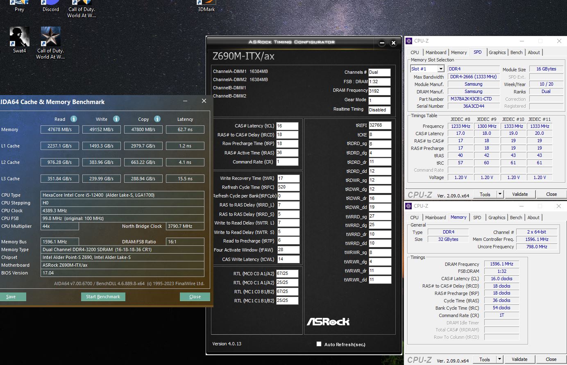Click Tools button in Memory-view CPU-Z window
567x365 pixels.
click(x=485, y=359)
